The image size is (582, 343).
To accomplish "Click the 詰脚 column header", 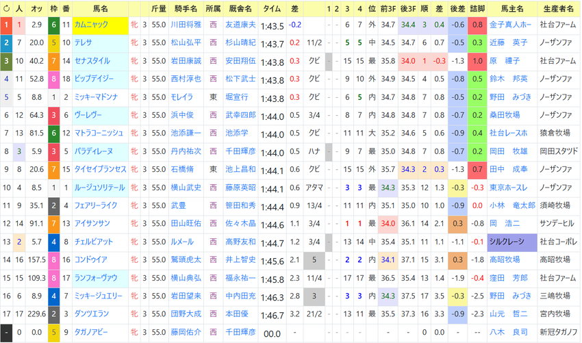I will 477,8.
